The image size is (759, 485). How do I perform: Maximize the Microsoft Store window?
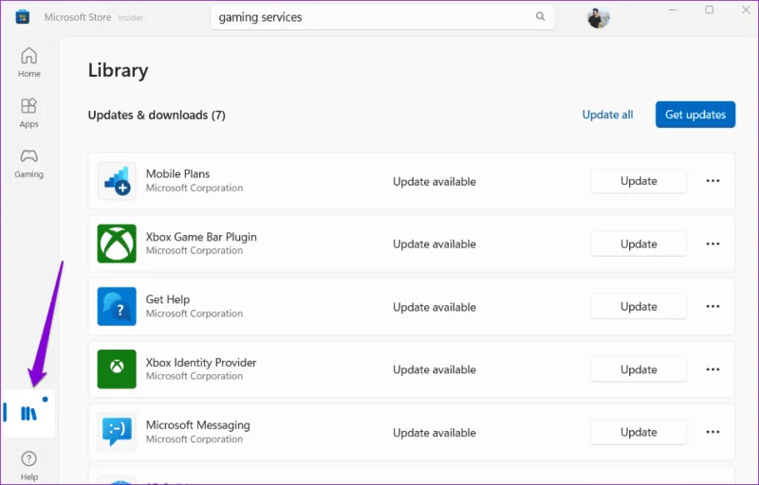tap(709, 9)
